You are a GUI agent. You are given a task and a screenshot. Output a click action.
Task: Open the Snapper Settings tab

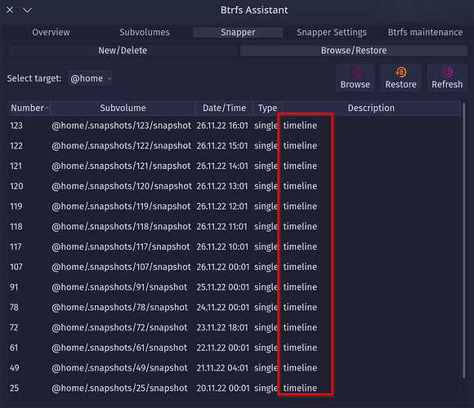pyautogui.click(x=331, y=33)
